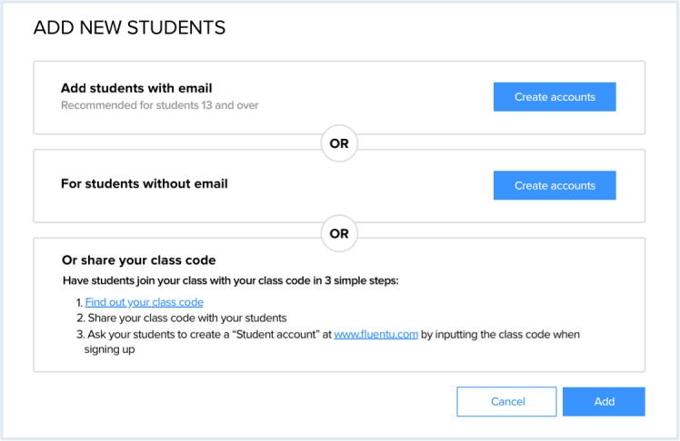Image resolution: width=680 pixels, height=441 pixels.
Task: Click the upper OR divider circle
Action: point(339,144)
